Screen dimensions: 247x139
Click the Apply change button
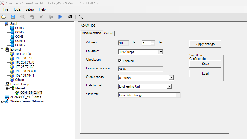pyautogui.click(x=205, y=44)
